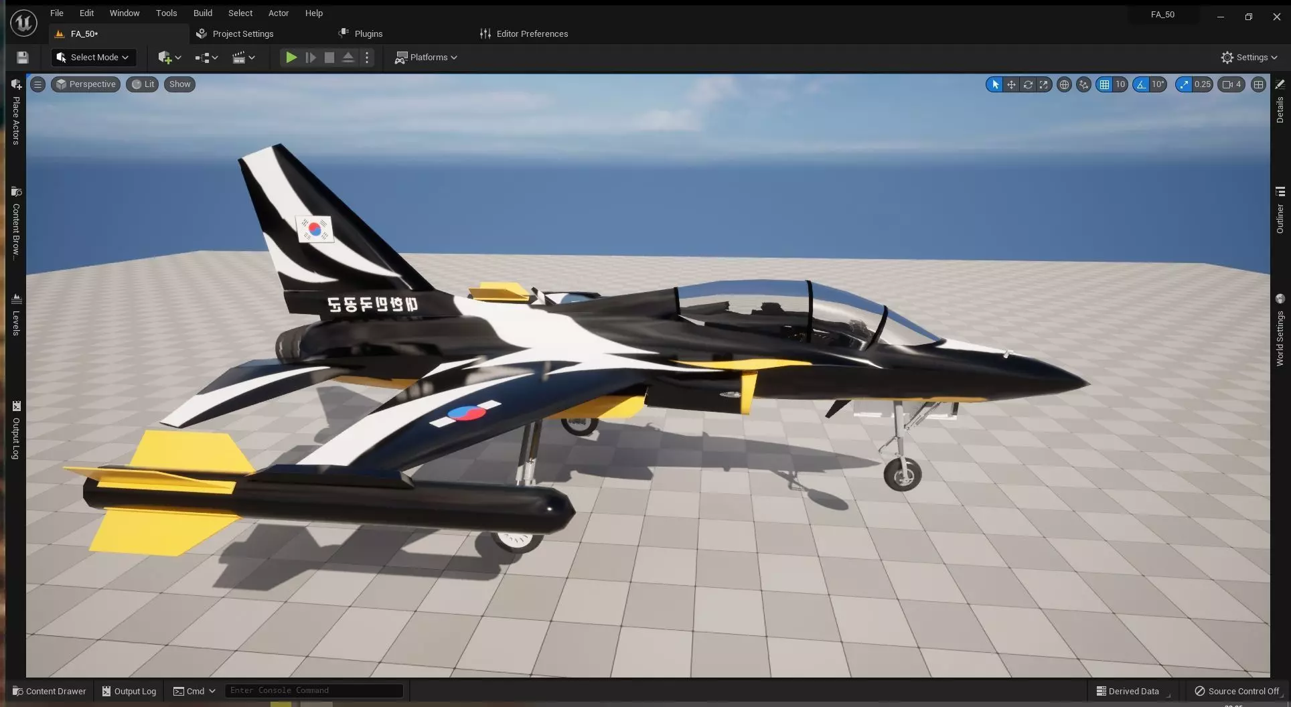Viewport: 1291px width, 707px height.
Task: Click the Enter Console Command field
Action: pos(314,690)
